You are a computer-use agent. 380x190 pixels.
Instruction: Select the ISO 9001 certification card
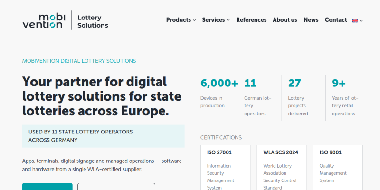click(x=338, y=168)
